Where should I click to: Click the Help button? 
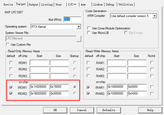point(150,110)
